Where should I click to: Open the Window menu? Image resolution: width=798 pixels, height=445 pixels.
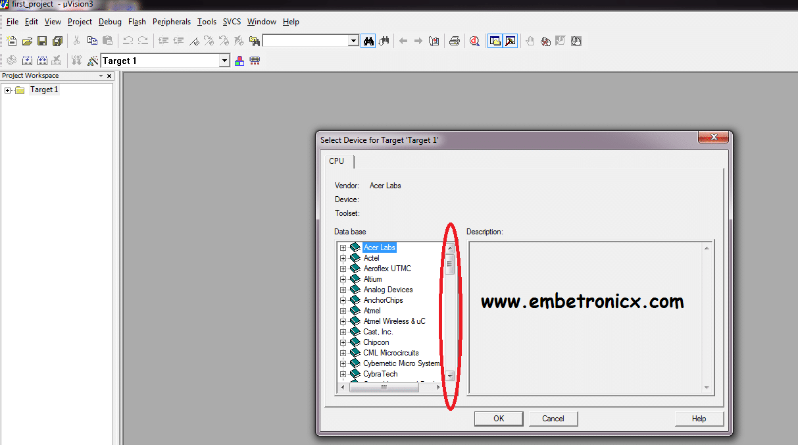click(x=262, y=22)
